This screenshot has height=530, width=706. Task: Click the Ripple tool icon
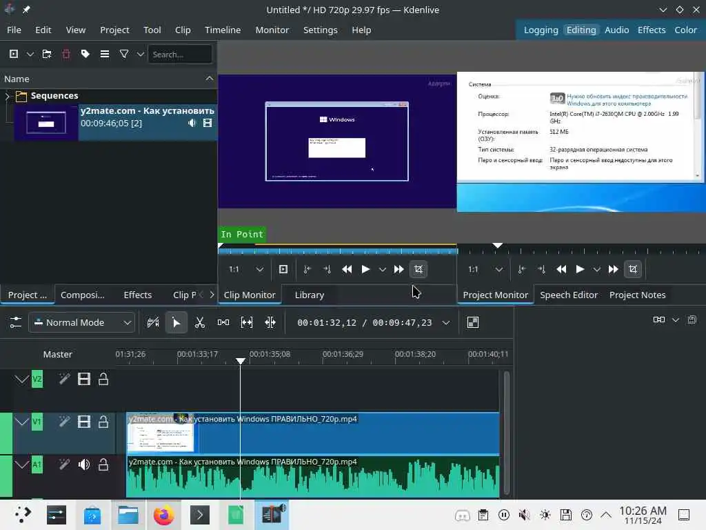[x=270, y=322]
